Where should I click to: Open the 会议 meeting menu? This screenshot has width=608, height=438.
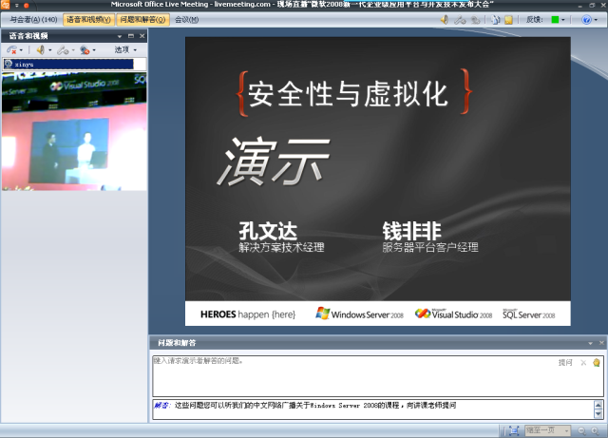point(186,19)
